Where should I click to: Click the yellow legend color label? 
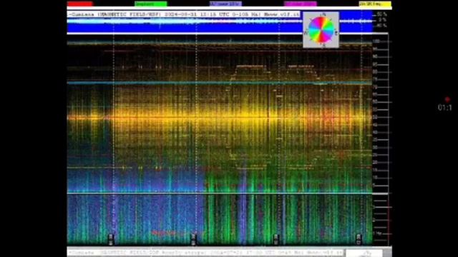click(x=375, y=4)
